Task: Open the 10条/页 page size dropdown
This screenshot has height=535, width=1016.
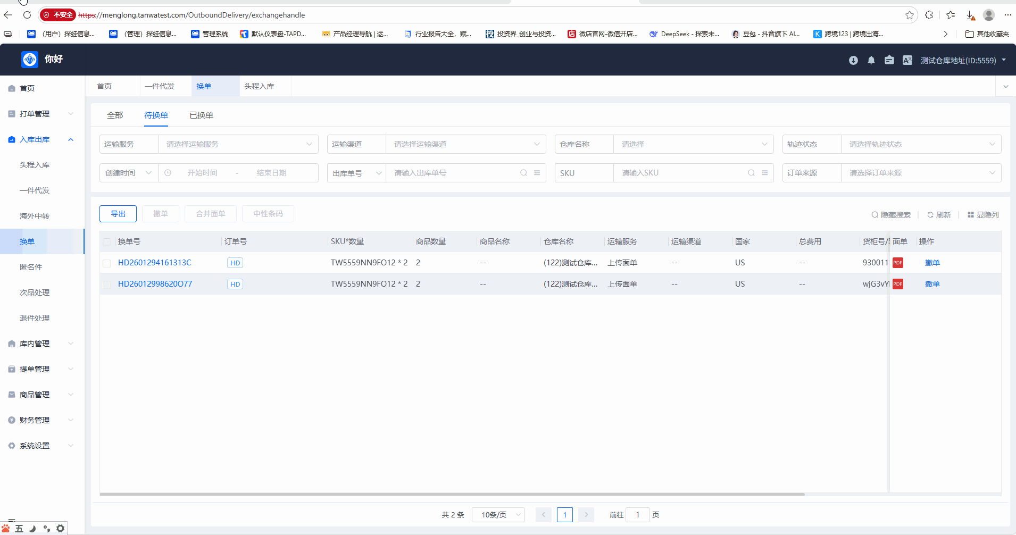Action: click(x=498, y=515)
